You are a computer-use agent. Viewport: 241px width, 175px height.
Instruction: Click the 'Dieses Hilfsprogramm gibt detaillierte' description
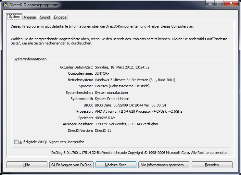pyautogui.click(x=102, y=26)
